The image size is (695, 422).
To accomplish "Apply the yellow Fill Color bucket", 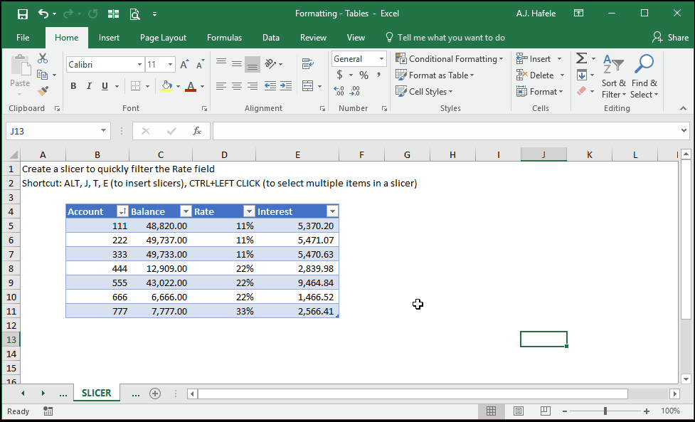I will (166, 86).
